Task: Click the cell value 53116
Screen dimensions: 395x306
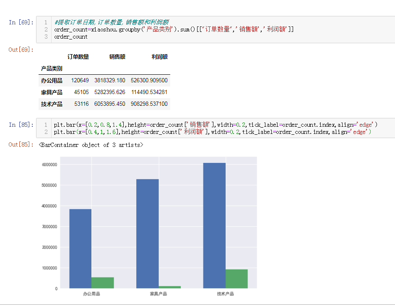Action: 81,104
